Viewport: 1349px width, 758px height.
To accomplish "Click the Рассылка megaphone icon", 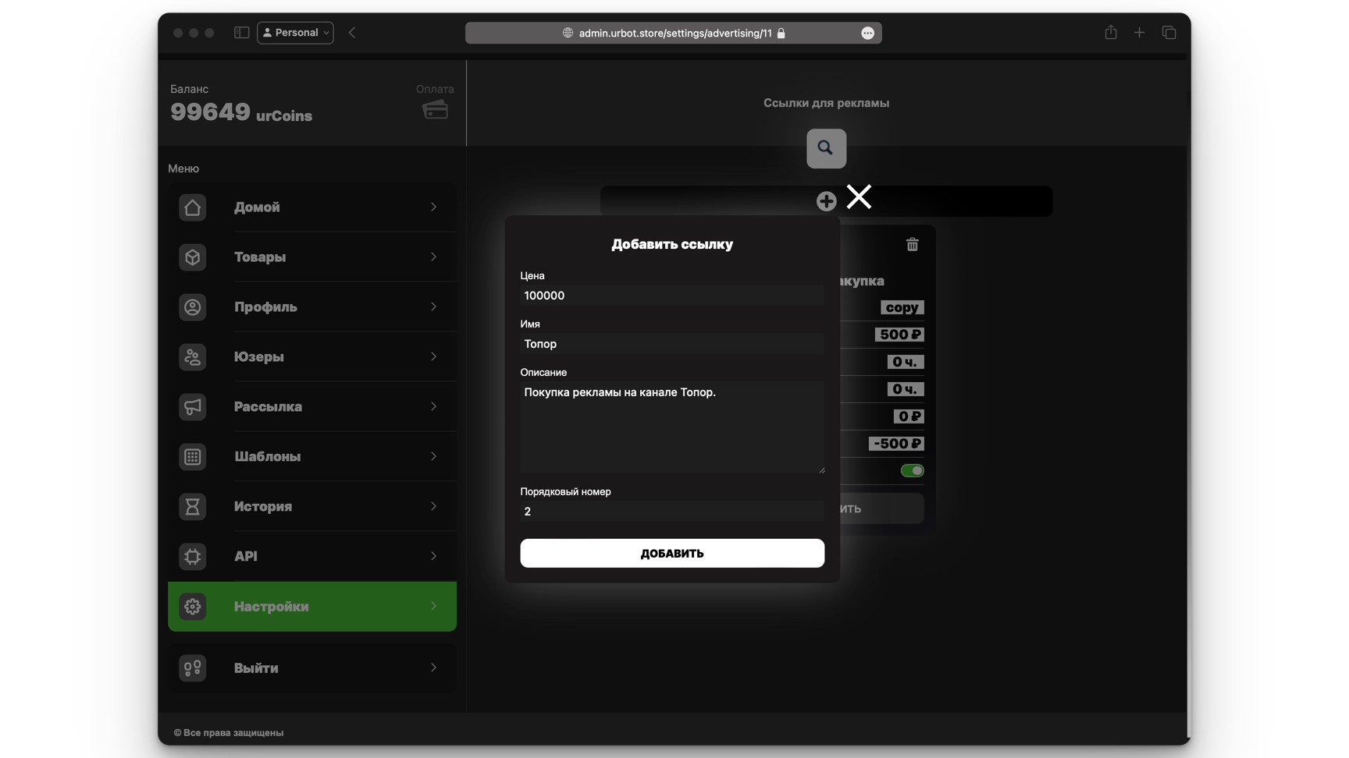I will click(x=192, y=407).
